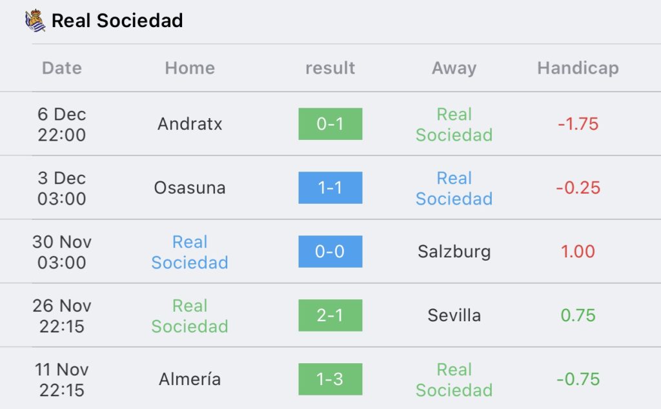This screenshot has width=661, height=409.
Task: Select the Andratx home team
Action: tap(190, 124)
